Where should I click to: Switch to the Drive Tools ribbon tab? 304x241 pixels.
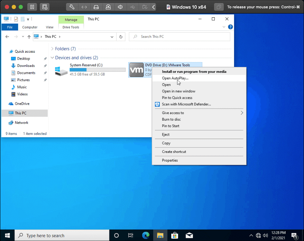[x=71, y=27]
